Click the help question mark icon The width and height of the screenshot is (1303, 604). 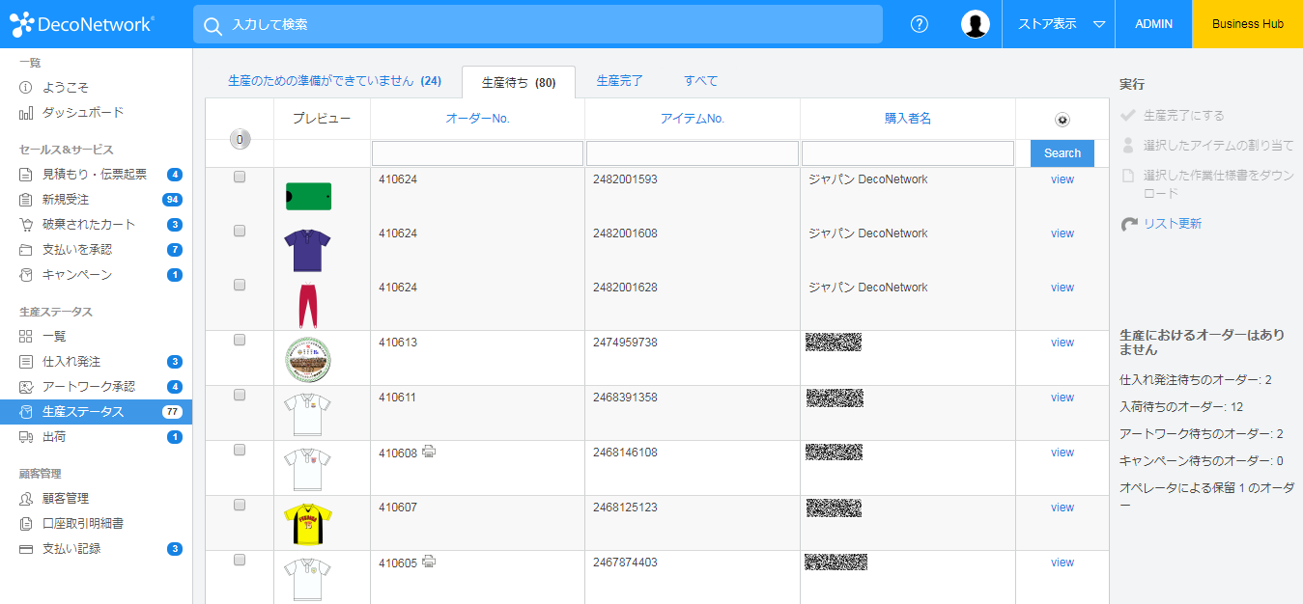pos(920,24)
